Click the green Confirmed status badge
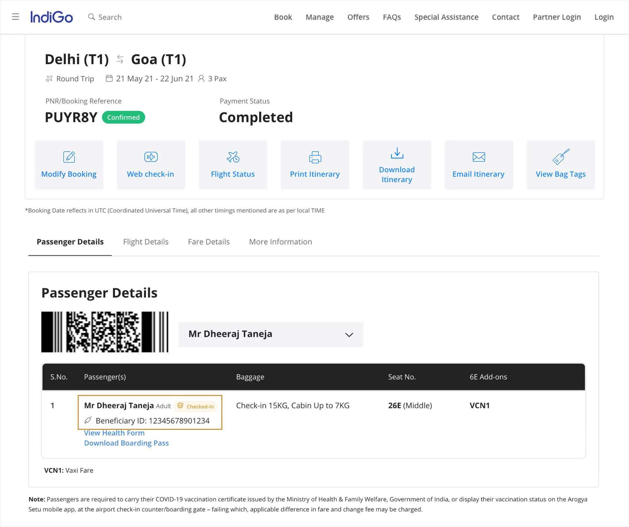 point(124,117)
